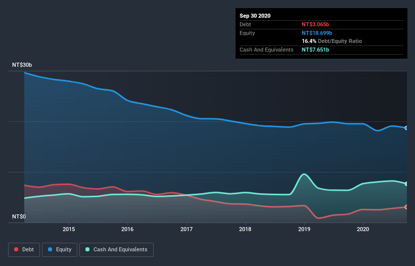Select the 2019 x-axis label
The image size is (415, 266).
point(304,229)
